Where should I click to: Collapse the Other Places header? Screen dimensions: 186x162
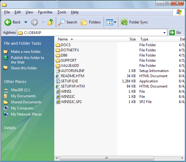pyautogui.click(x=15, y=81)
